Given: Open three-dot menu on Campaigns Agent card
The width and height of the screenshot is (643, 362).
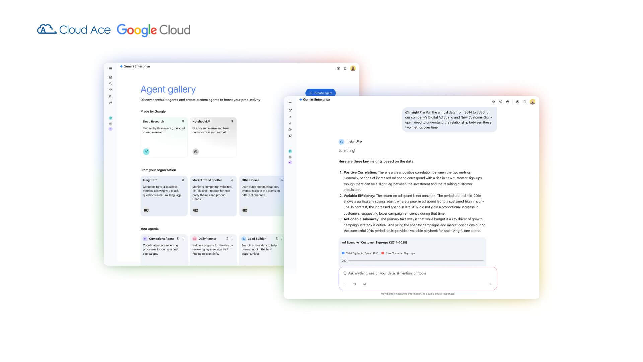Looking at the screenshot, I should 183,239.
